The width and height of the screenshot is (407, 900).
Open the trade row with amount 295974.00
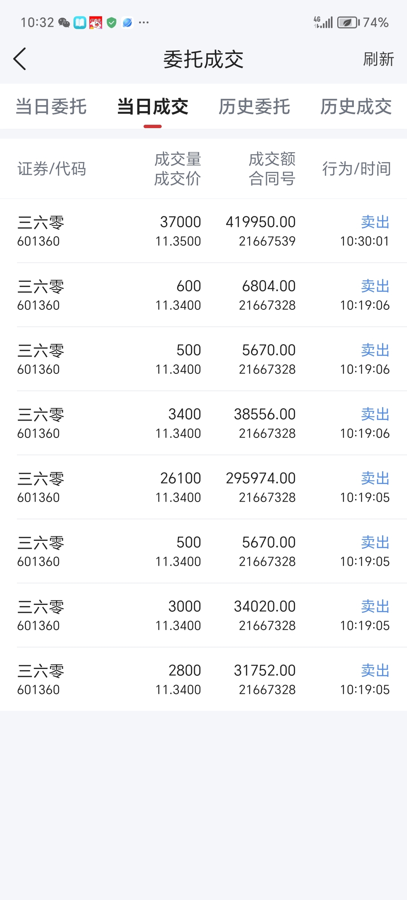[203, 487]
